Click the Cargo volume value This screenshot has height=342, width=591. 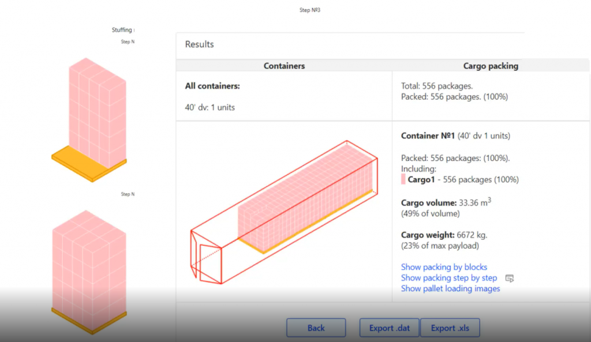(476, 203)
